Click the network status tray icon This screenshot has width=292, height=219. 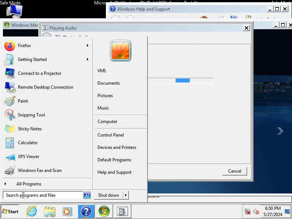[247, 211]
